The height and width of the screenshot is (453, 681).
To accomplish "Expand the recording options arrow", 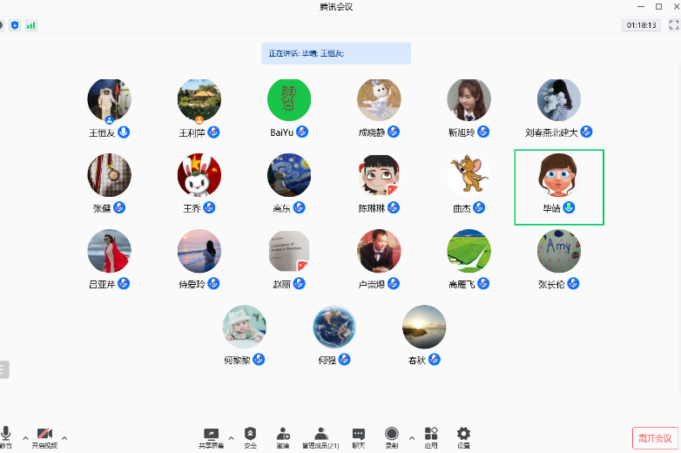I will pos(411,437).
